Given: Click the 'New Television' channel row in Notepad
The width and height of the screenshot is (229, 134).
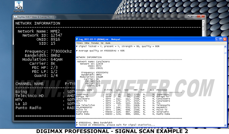Looking at the screenshot, I should point(123,105).
